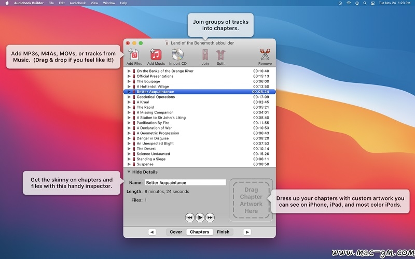The image size is (415, 259).
Task: Switch to the Cover tab
Action: (x=176, y=232)
